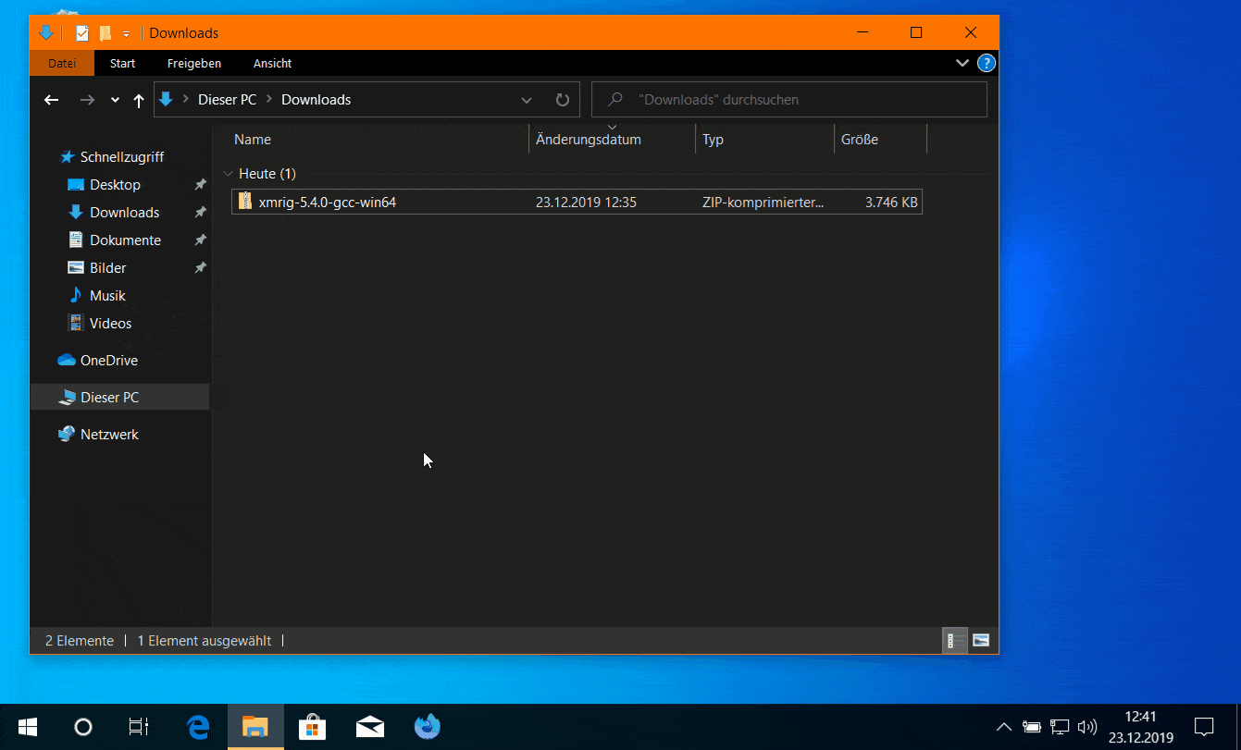Click the pin icon next to Dokumente
Image resolution: width=1241 pixels, height=750 pixels.
200,240
